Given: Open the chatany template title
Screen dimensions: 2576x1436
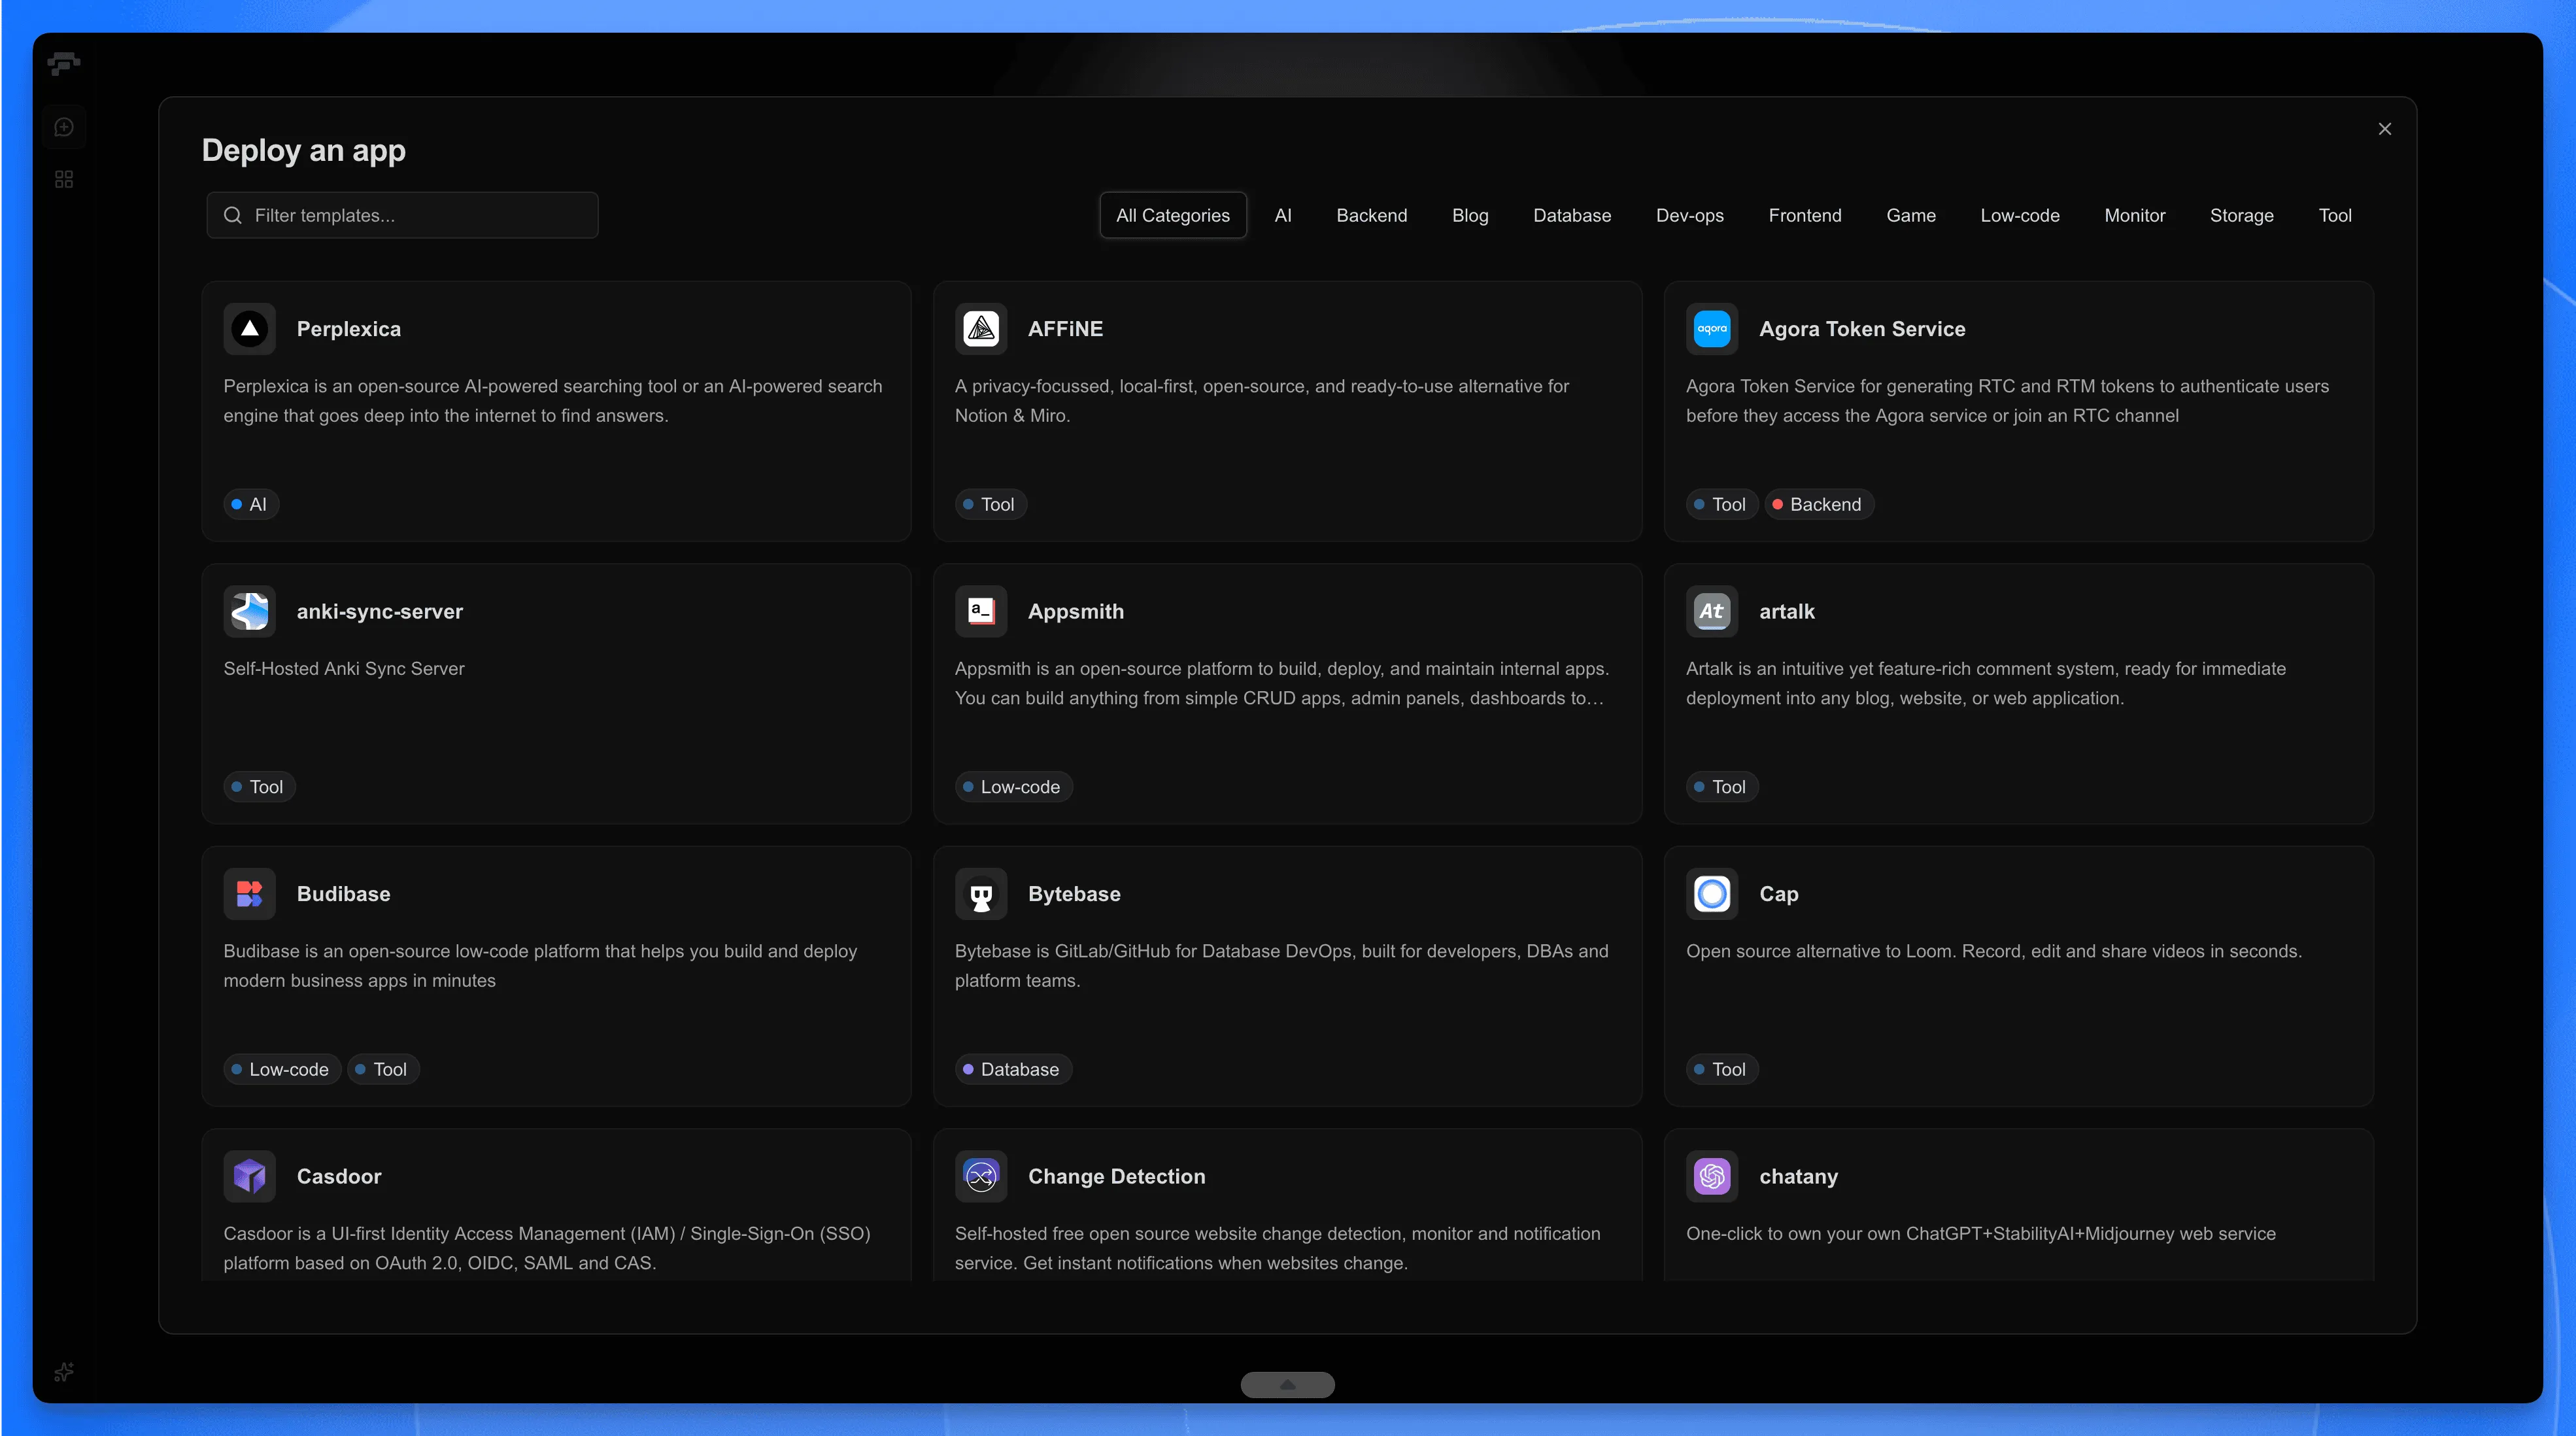Looking at the screenshot, I should tap(1798, 1176).
